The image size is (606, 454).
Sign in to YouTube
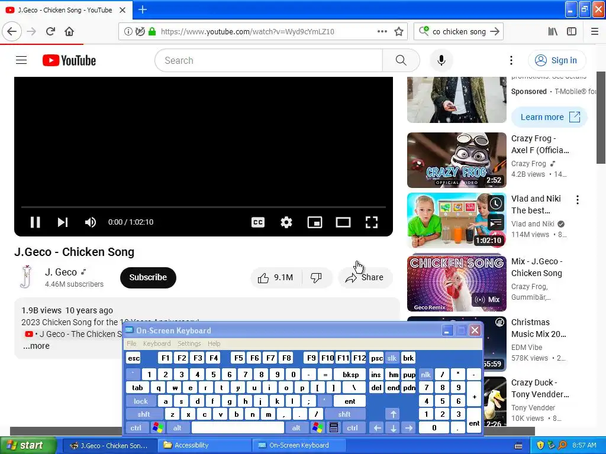click(556, 60)
